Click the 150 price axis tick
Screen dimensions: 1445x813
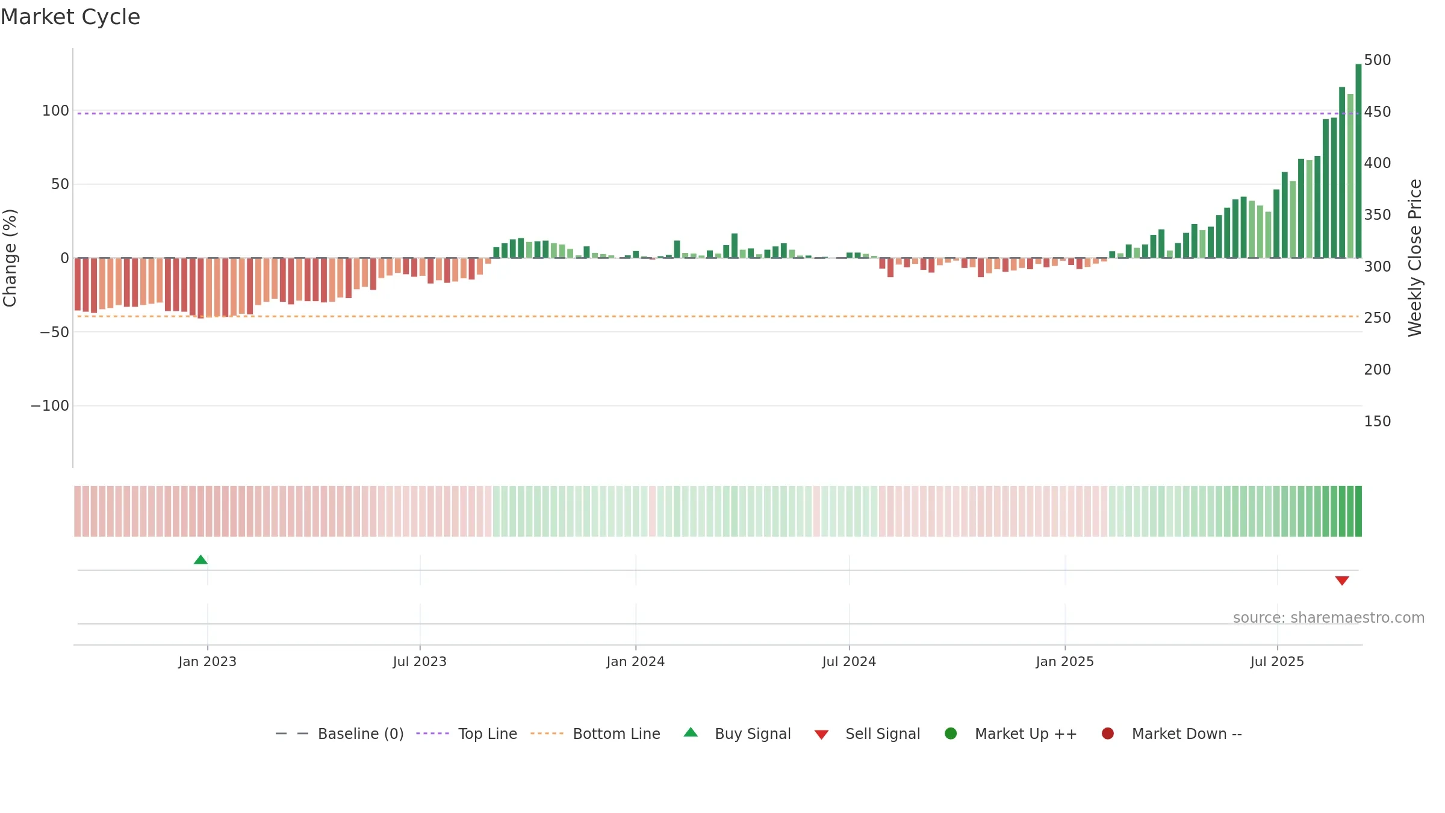[x=1378, y=422]
